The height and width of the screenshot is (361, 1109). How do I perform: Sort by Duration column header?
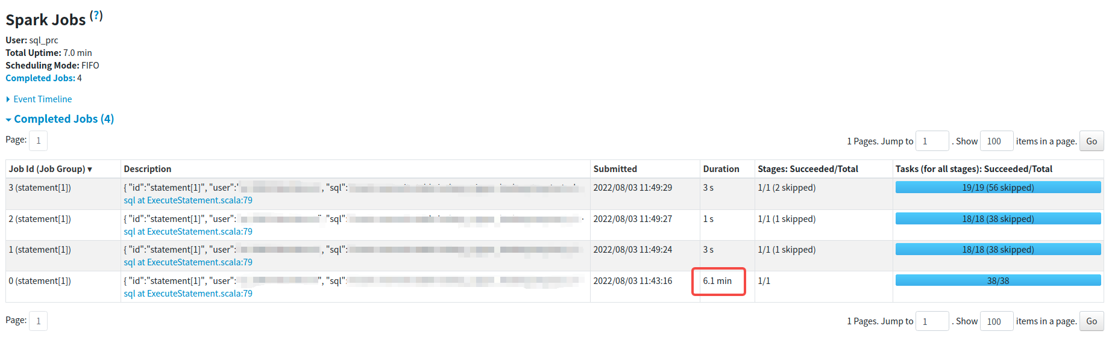(x=721, y=169)
